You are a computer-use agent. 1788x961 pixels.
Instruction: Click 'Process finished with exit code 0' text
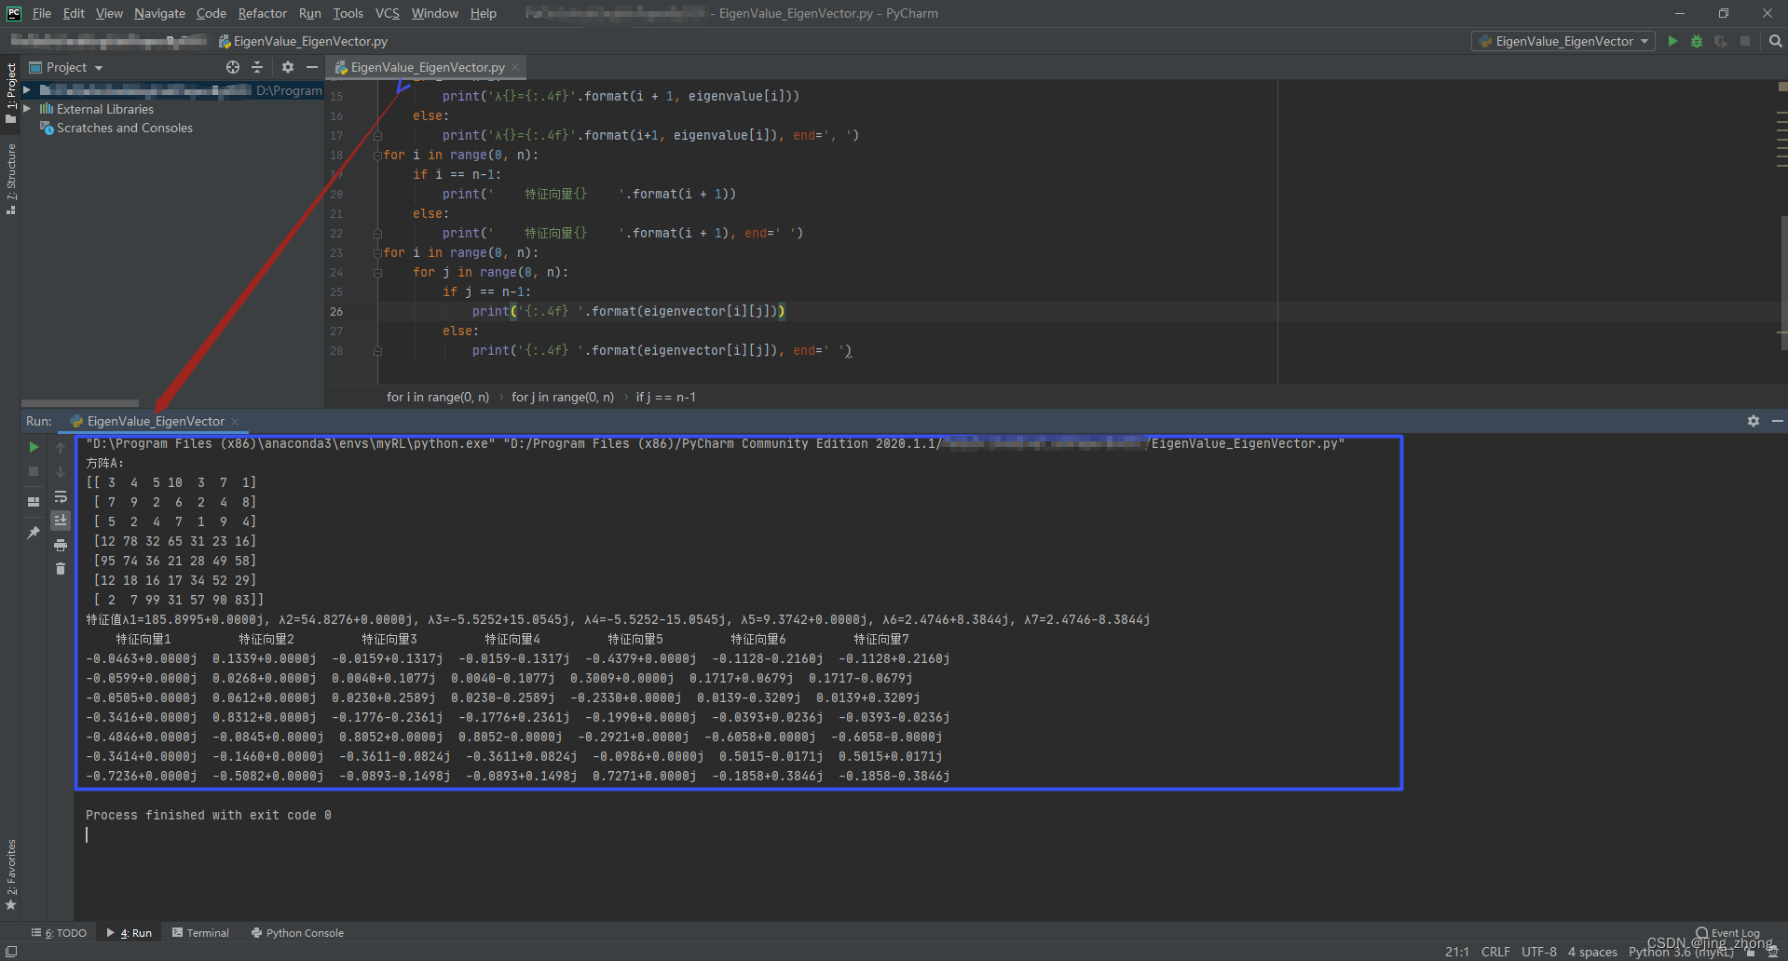[209, 815]
